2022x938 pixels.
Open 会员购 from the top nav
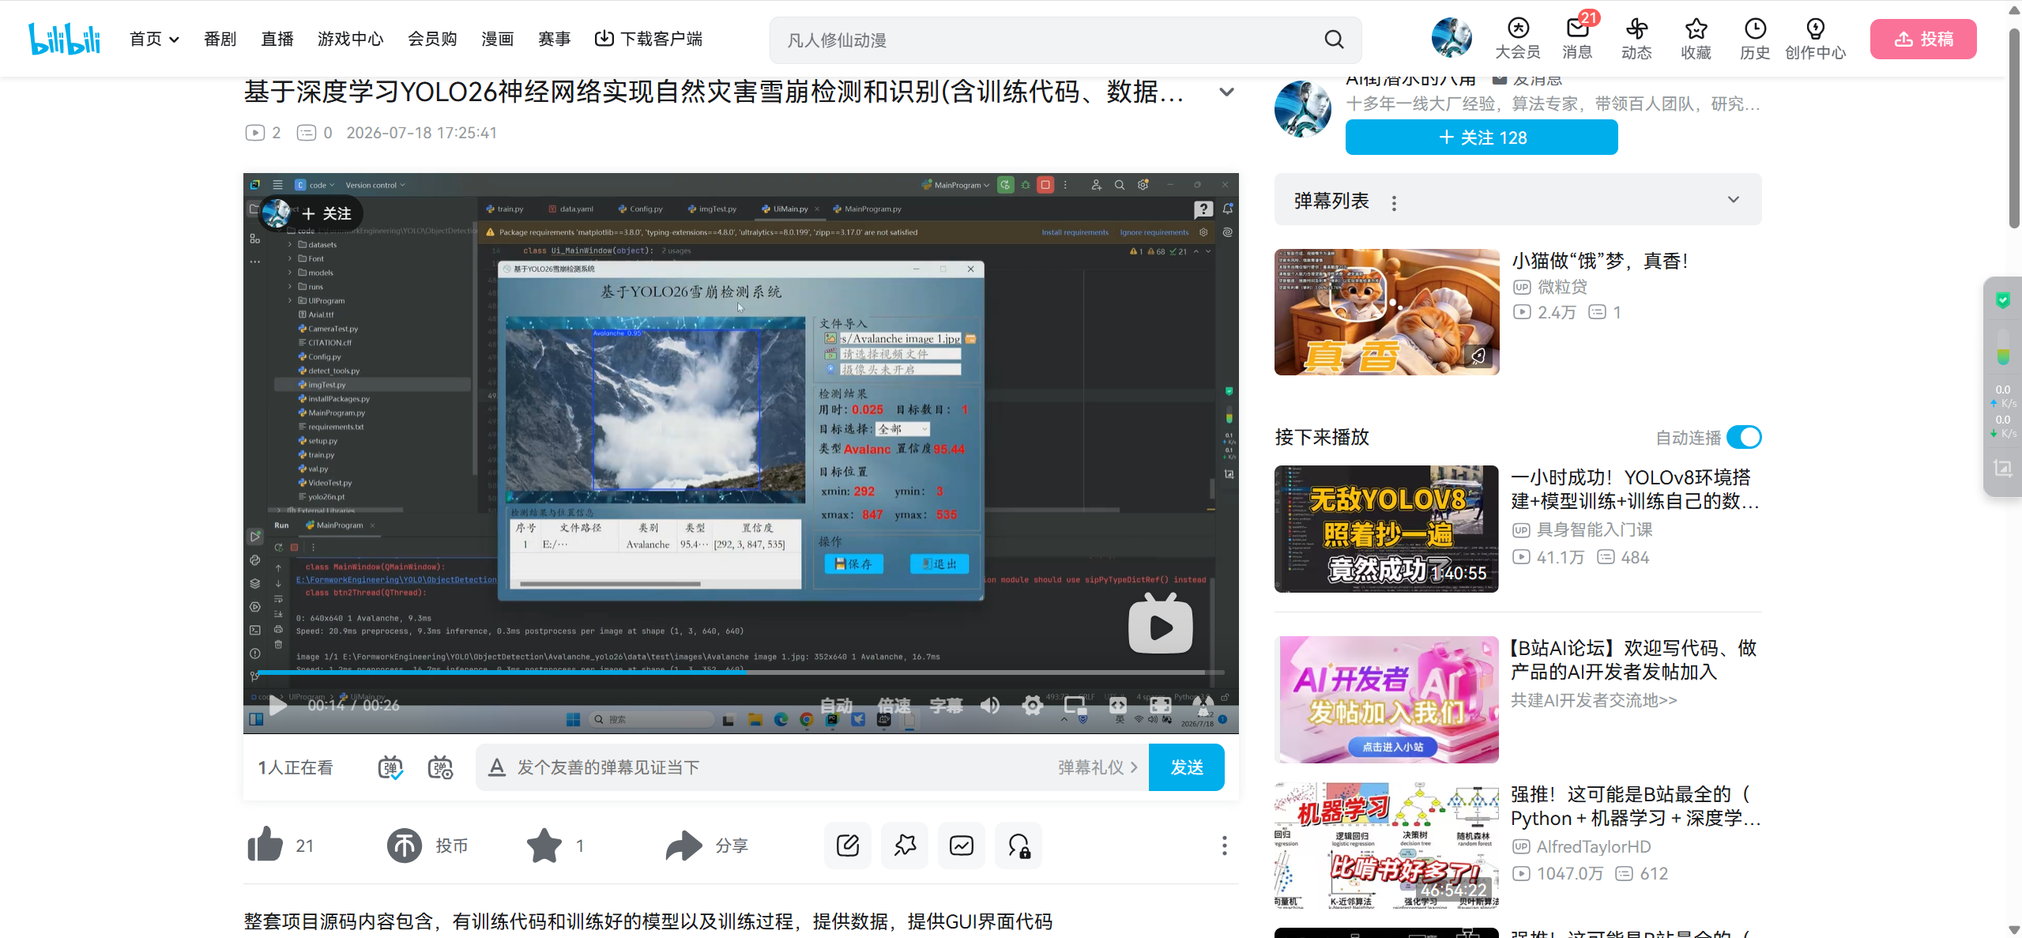click(x=432, y=39)
